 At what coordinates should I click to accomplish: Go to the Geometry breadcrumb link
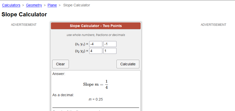[x=34, y=5]
